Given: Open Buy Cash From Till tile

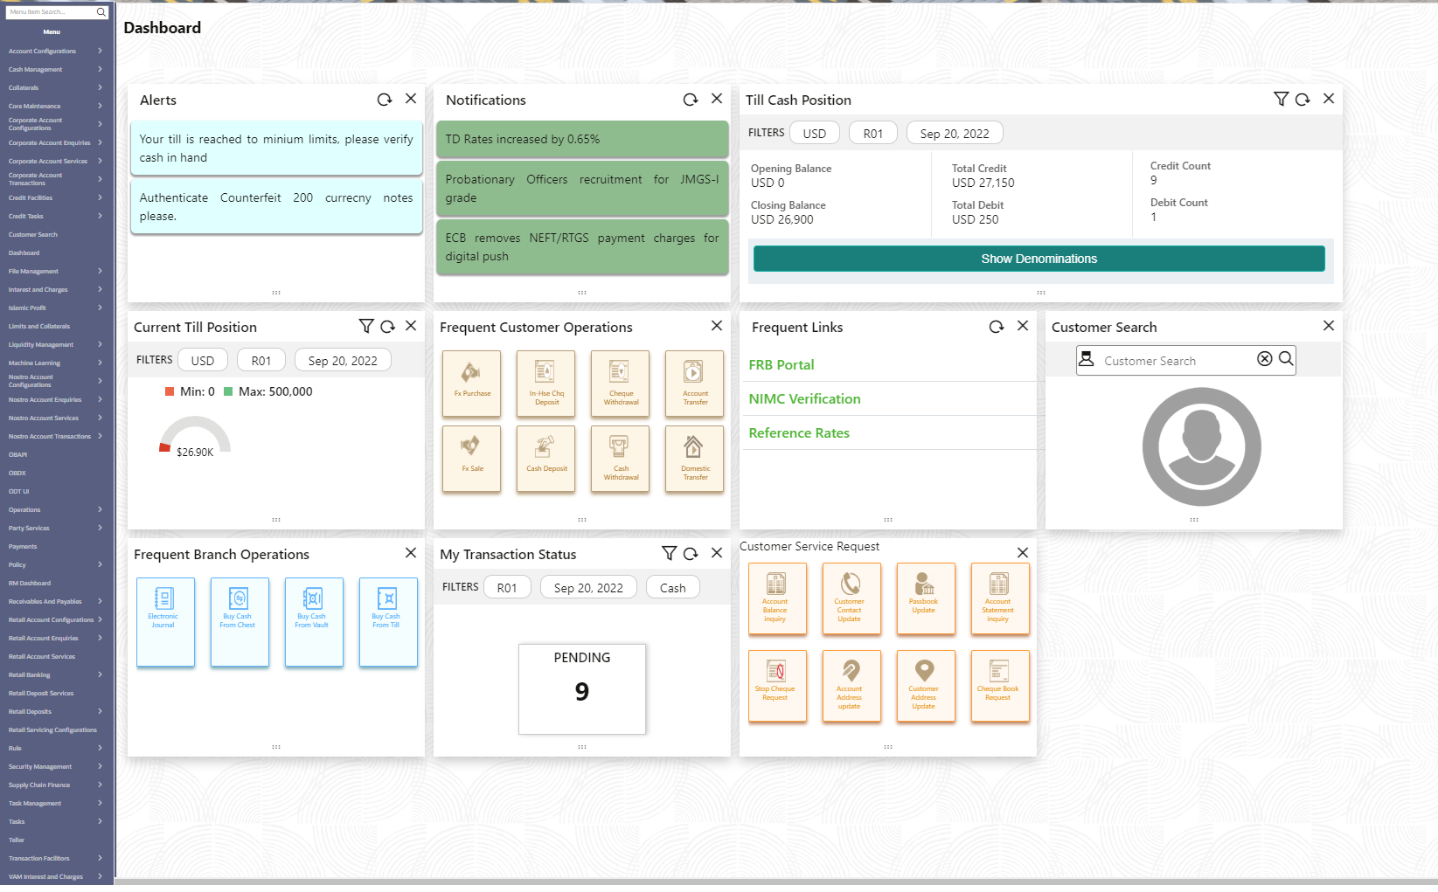Looking at the screenshot, I should click(388, 622).
